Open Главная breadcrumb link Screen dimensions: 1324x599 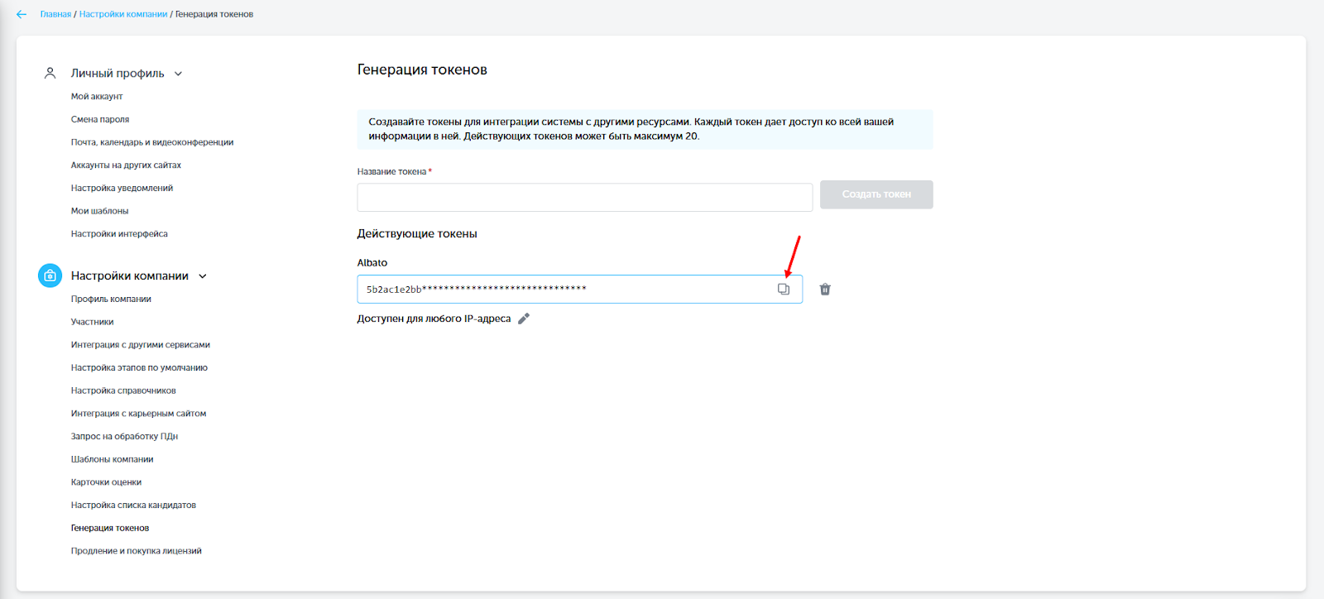pyautogui.click(x=55, y=14)
